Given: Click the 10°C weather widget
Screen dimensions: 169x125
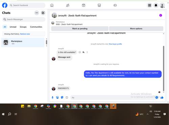Looking at the screenshot, I should [140, 114].
